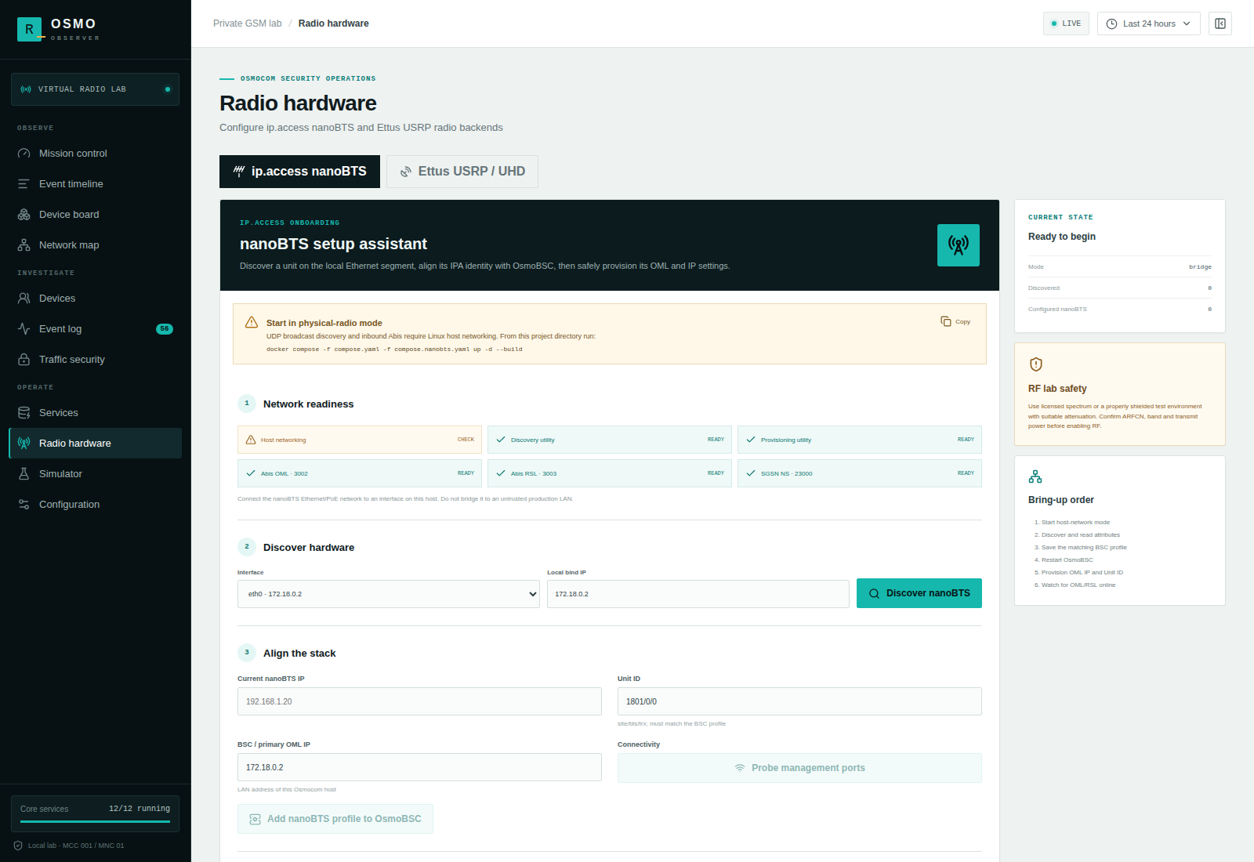Open the Interface eth0 select dropdown

[389, 594]
